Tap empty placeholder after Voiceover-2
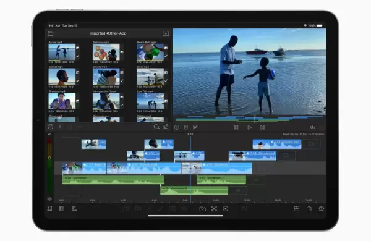This screenshot has width=371, height=241. 256,180
